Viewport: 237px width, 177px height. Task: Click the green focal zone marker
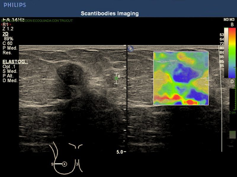pyautogui.click(x=116, y=78)
